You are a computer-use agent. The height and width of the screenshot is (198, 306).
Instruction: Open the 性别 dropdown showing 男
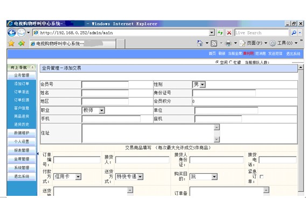coord(199,84)
